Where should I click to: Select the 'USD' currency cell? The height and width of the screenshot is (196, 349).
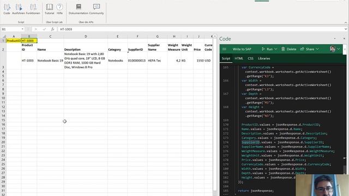[208, 60]
